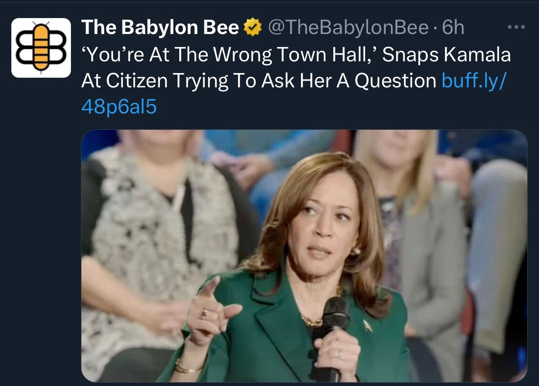Click the flag lapel pin in the photo

point(367,325)
